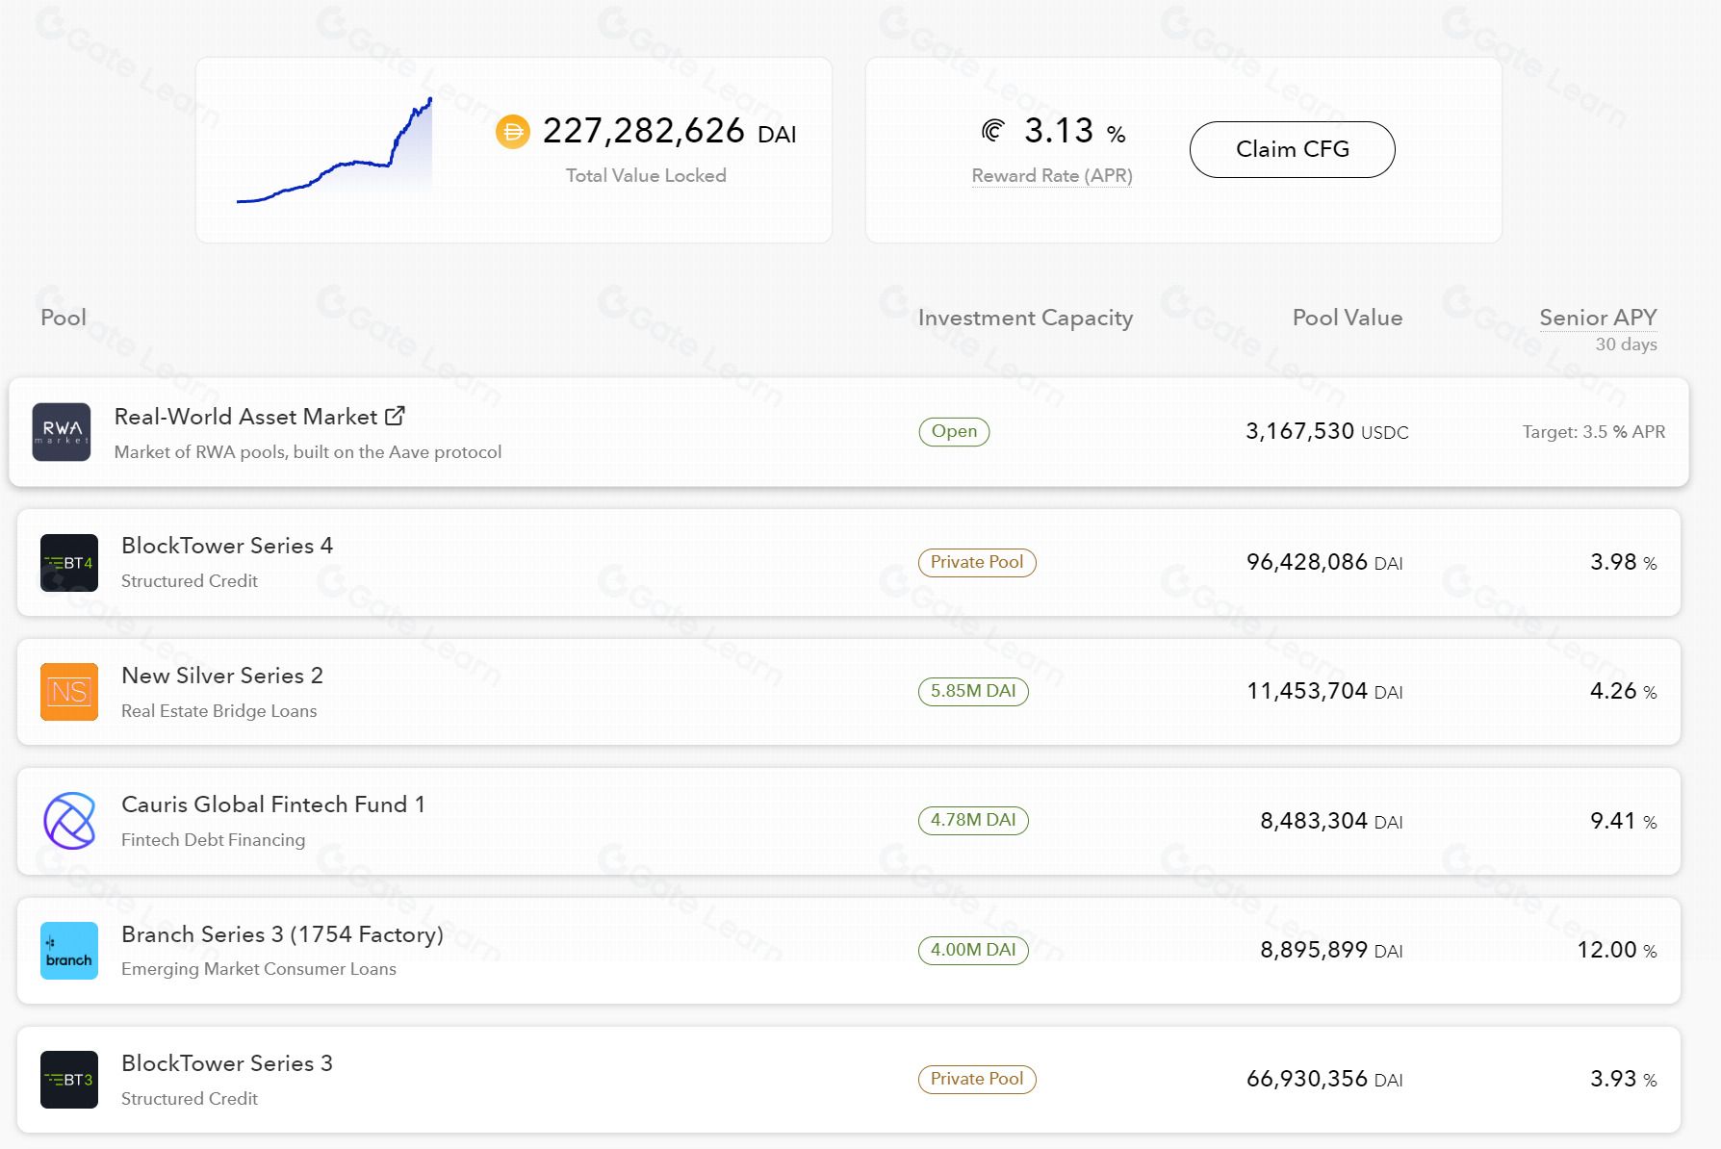The width and height of the screenshot is (1721, 1149).
Task: Click the Pool Value column header
Action: [x=1348, y=318]
